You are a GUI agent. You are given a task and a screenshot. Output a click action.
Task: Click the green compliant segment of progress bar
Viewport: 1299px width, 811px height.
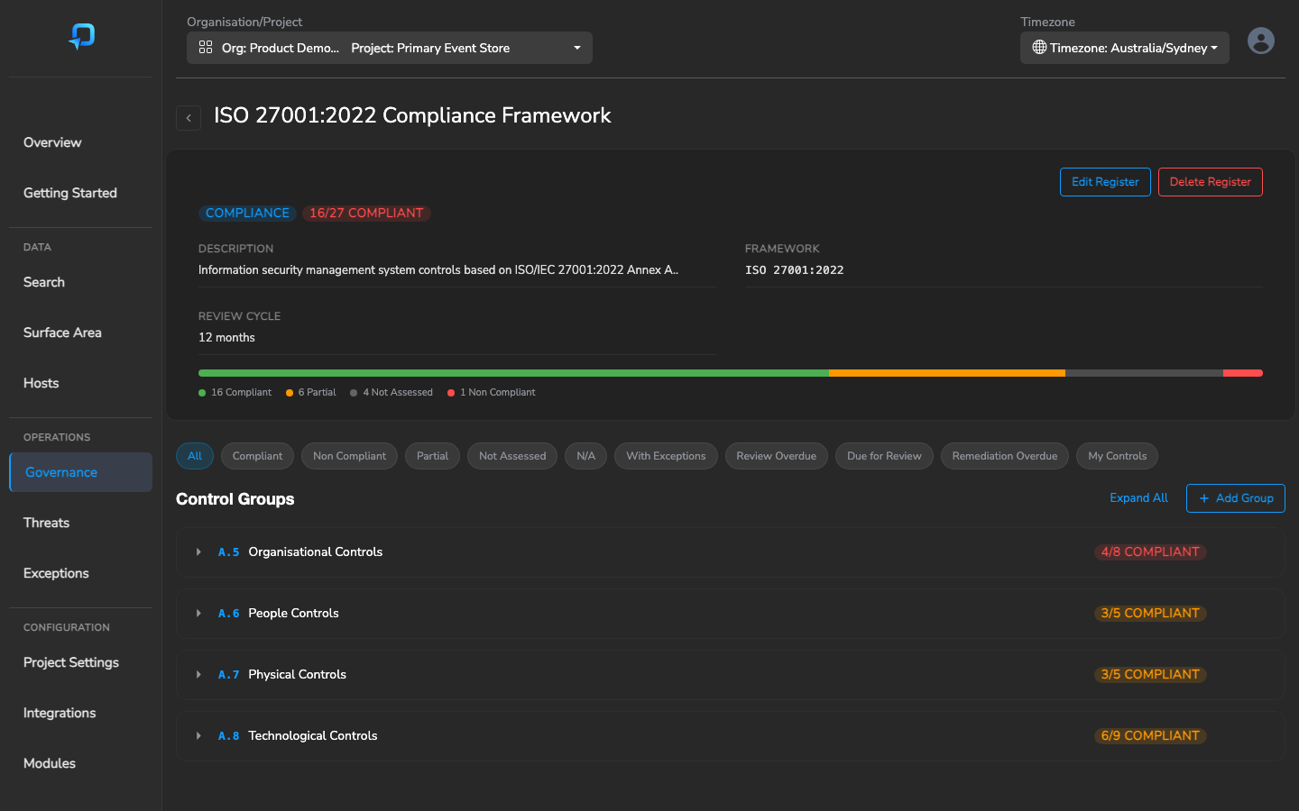pyautogui.click(x=513, y=373)
